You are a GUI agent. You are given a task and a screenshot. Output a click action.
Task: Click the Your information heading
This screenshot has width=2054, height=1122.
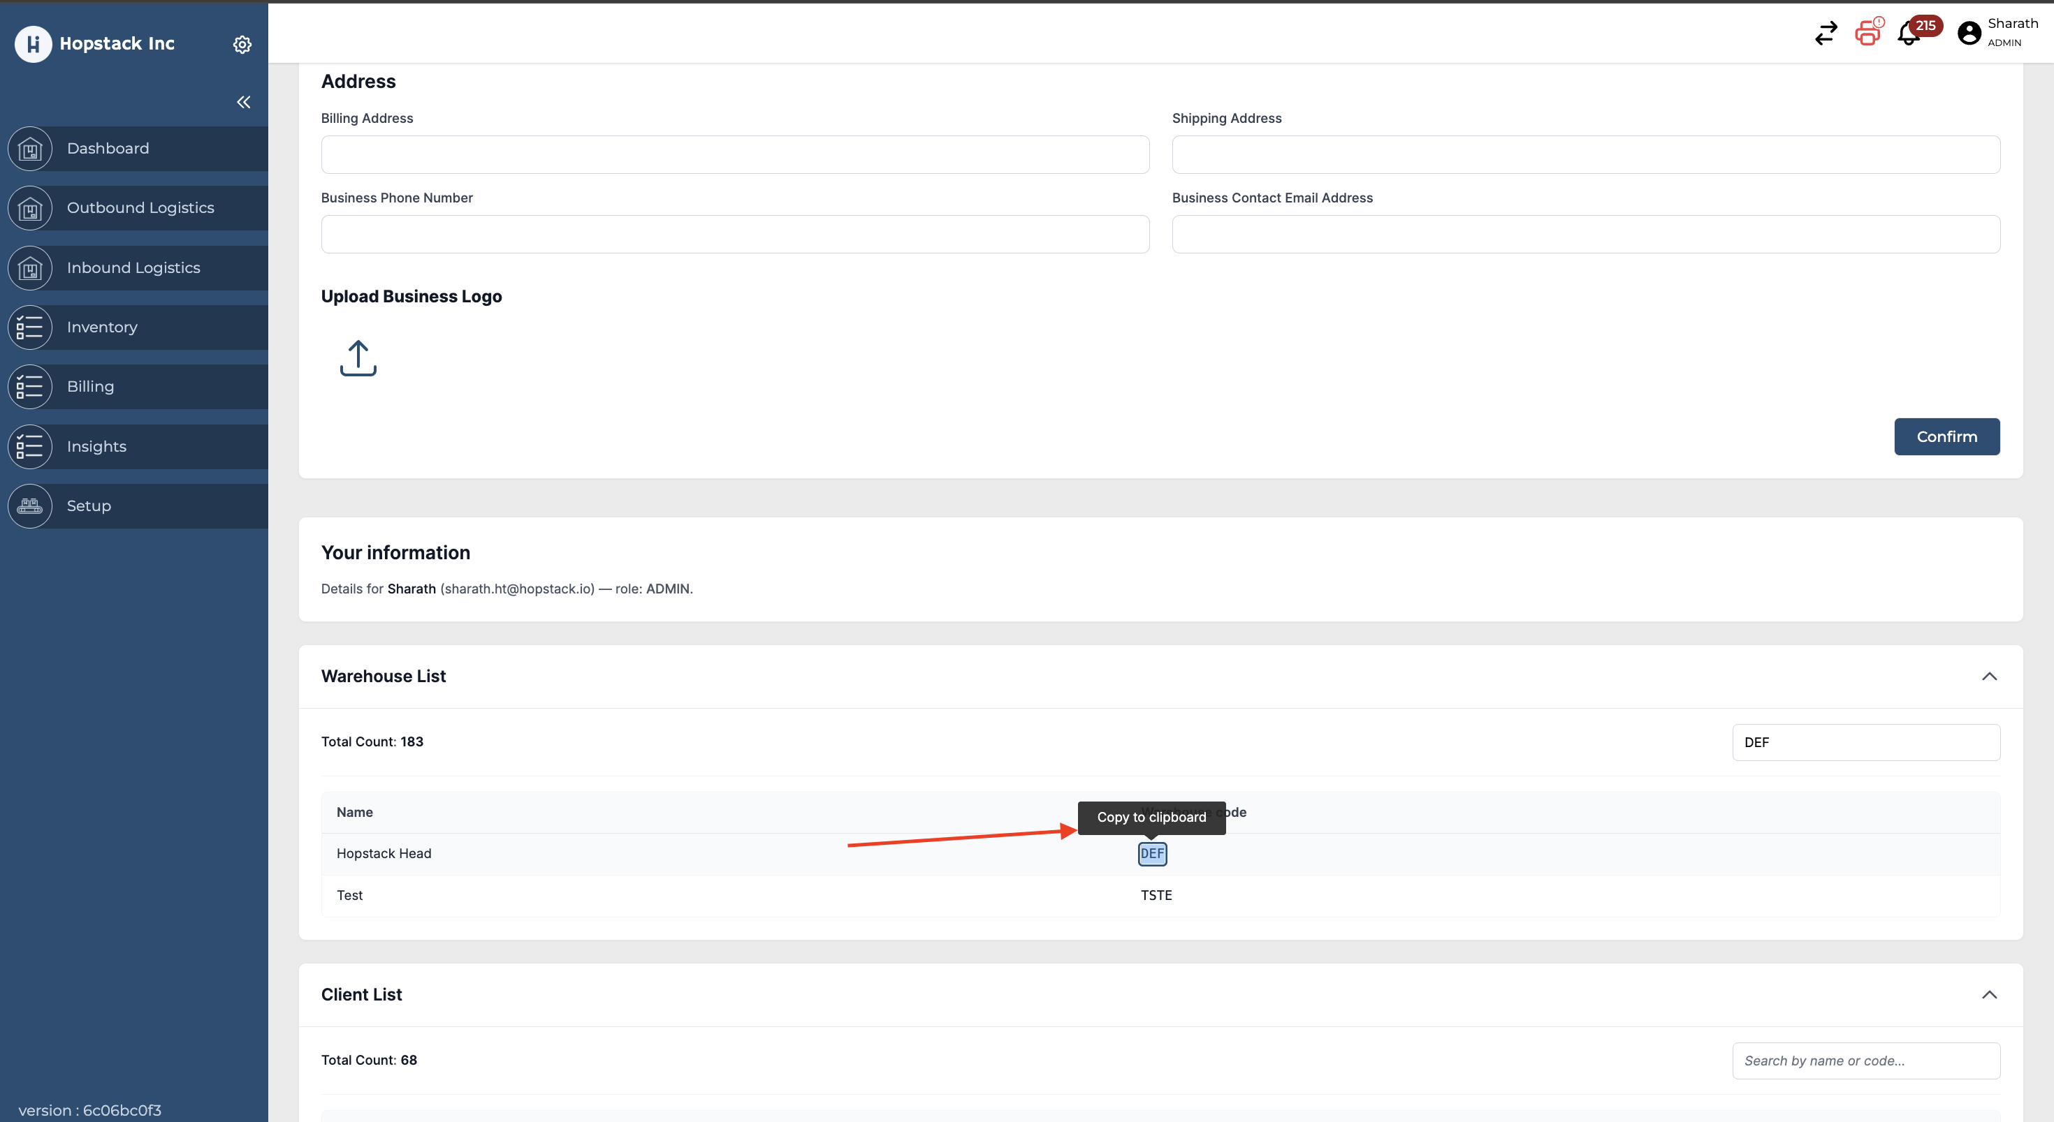[395, 553]
